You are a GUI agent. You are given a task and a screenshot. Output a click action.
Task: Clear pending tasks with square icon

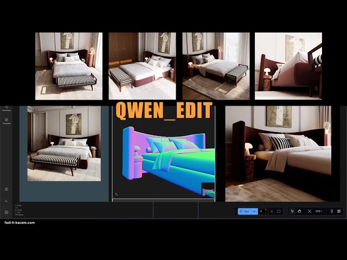point(279,211)
